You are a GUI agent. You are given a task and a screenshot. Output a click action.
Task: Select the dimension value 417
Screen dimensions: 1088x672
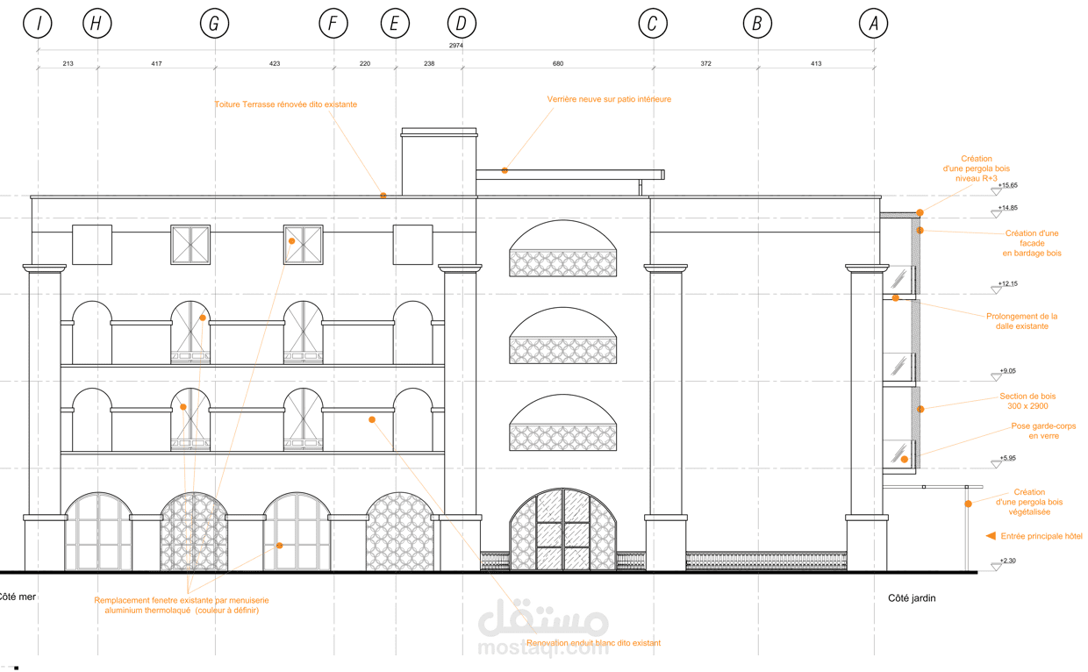156,63
